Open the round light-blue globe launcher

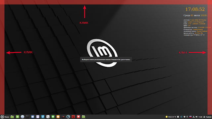coord(23,117)
